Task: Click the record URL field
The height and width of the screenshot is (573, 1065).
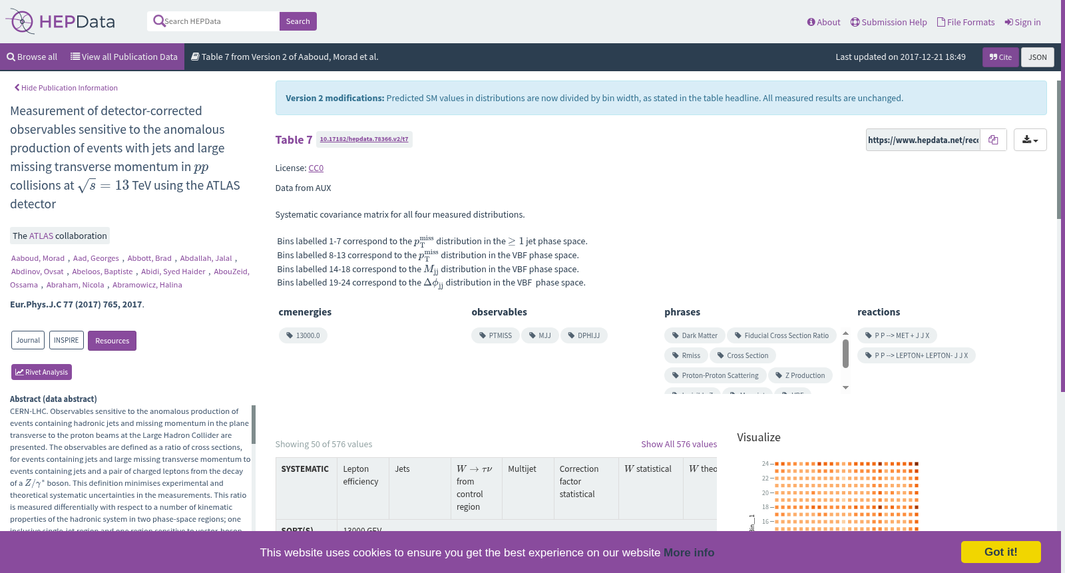Action: tap(923, 140)
